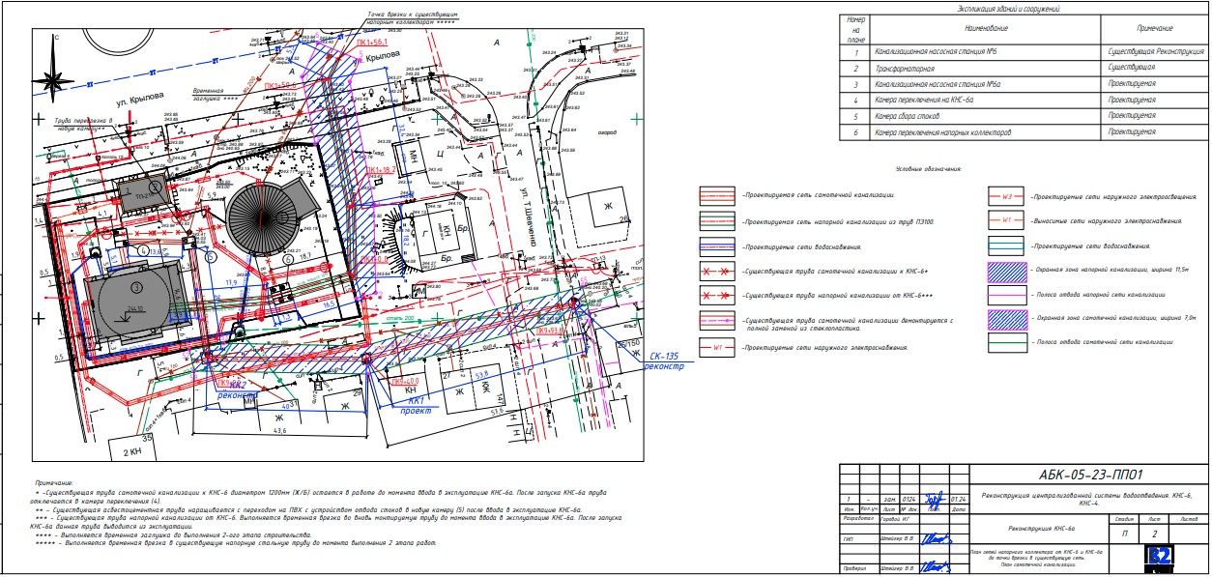Select the 11,5m pressure sewer zone hatch sample
This screenshot has height=577, width=1212.
pos(1006,272)
